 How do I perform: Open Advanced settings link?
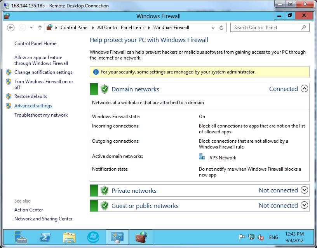[x=33, y=106]
